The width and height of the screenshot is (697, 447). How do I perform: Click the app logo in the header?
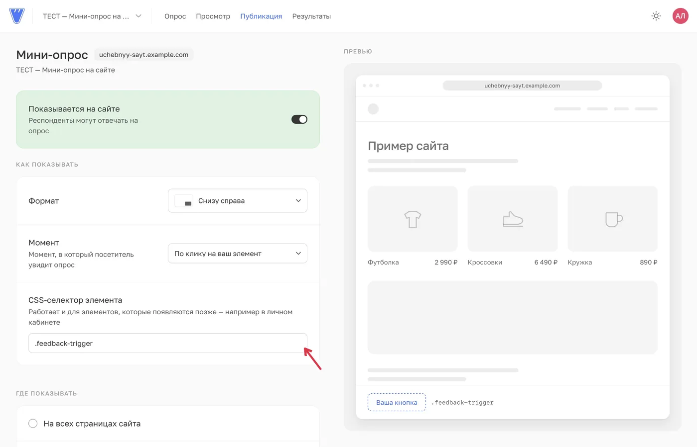click(x=17, y=16)
